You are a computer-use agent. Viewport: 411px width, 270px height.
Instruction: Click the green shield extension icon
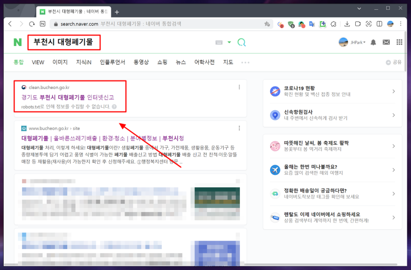pos(291,24)
